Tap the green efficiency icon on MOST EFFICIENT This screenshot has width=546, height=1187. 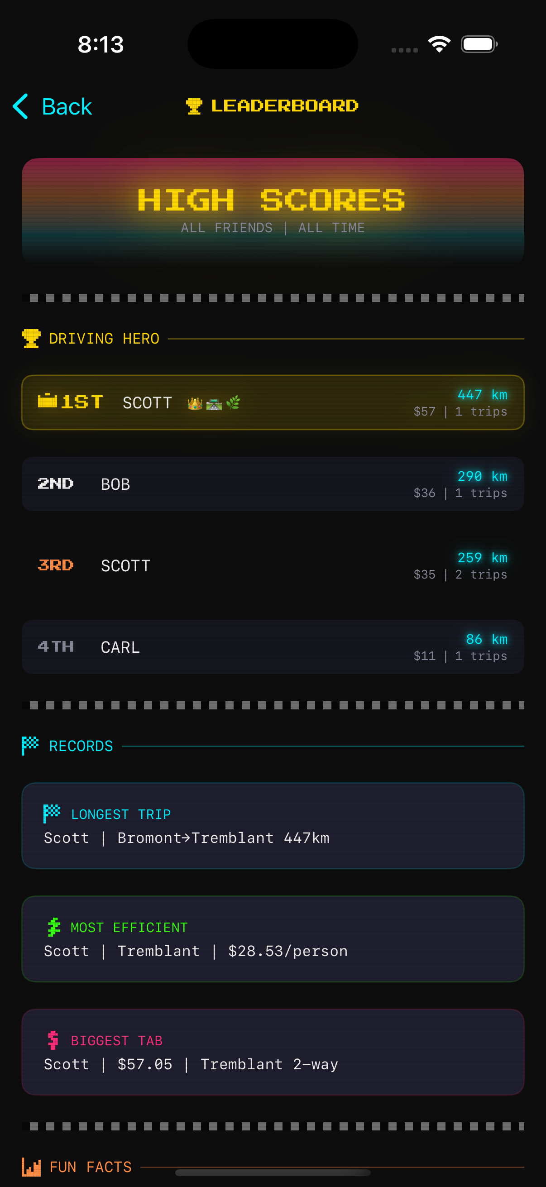pyautogui.click(x=53, y=927)
